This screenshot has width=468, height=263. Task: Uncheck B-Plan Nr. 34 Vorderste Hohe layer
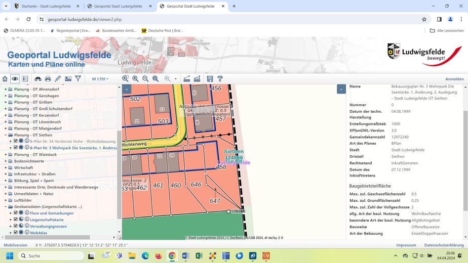click(x=16, y=141)
